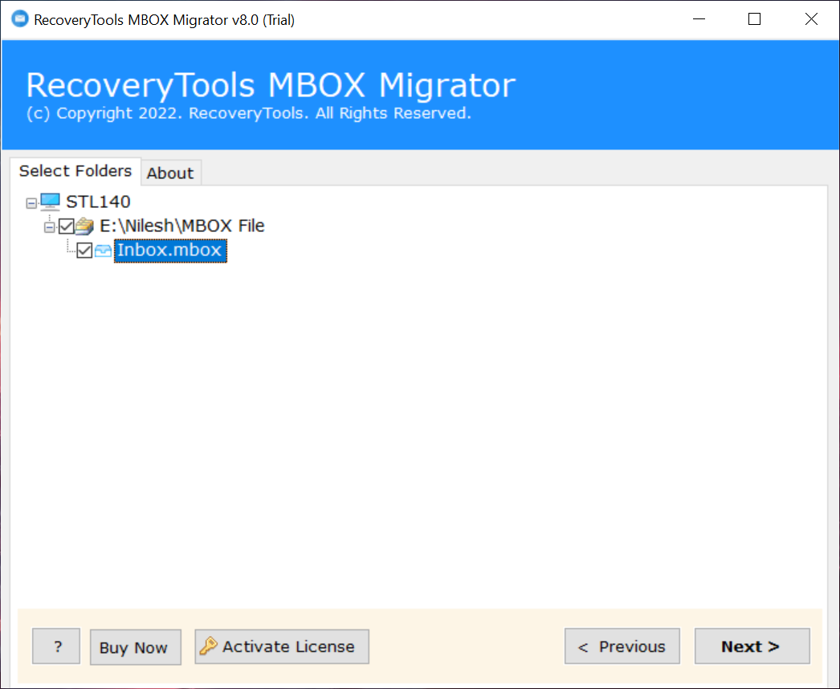The height and width of the screenshot is (689, 840).
Task: Click the Inbox.mbox mailbox icon
Action: point(103,251)
